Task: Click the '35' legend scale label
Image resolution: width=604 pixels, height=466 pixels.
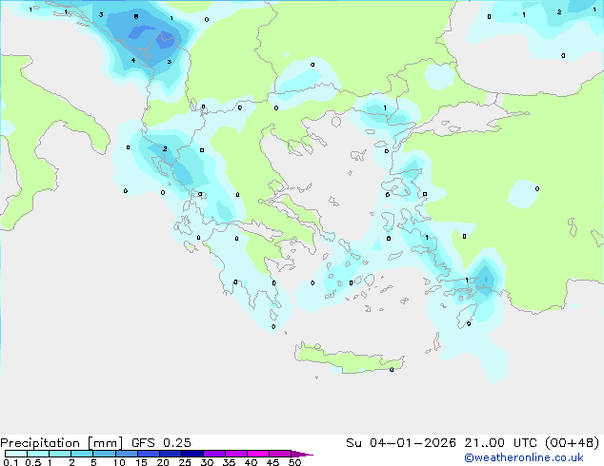Action: pos(229,462)
